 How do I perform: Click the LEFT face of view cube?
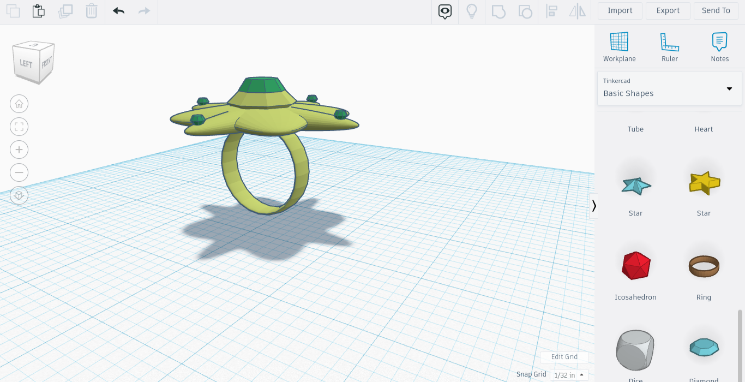tap(25, 64)
